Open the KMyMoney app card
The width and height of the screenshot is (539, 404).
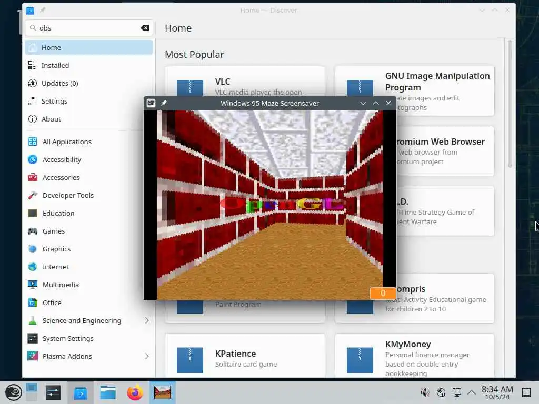415,356
